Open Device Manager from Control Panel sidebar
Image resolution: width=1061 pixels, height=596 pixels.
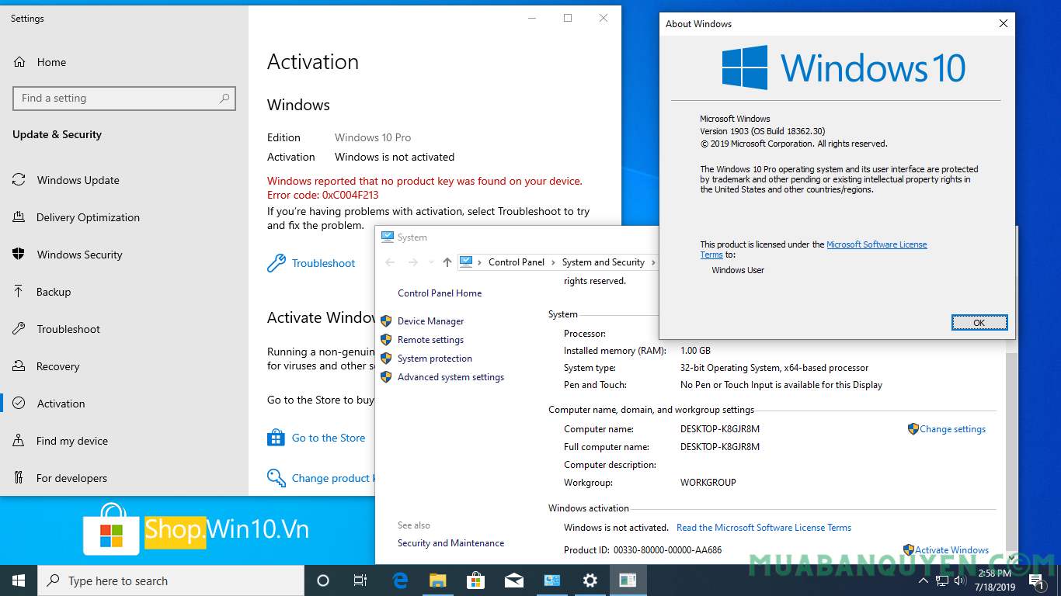pyautogui.click(x=430, y=321)
